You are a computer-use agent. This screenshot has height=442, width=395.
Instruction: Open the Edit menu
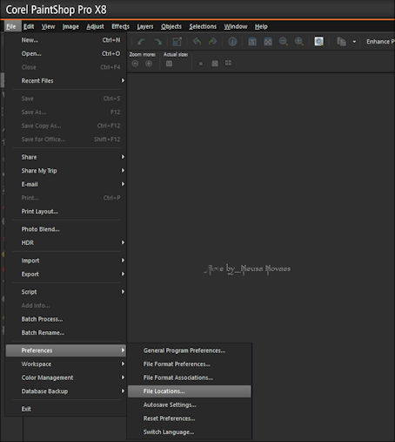29,26
